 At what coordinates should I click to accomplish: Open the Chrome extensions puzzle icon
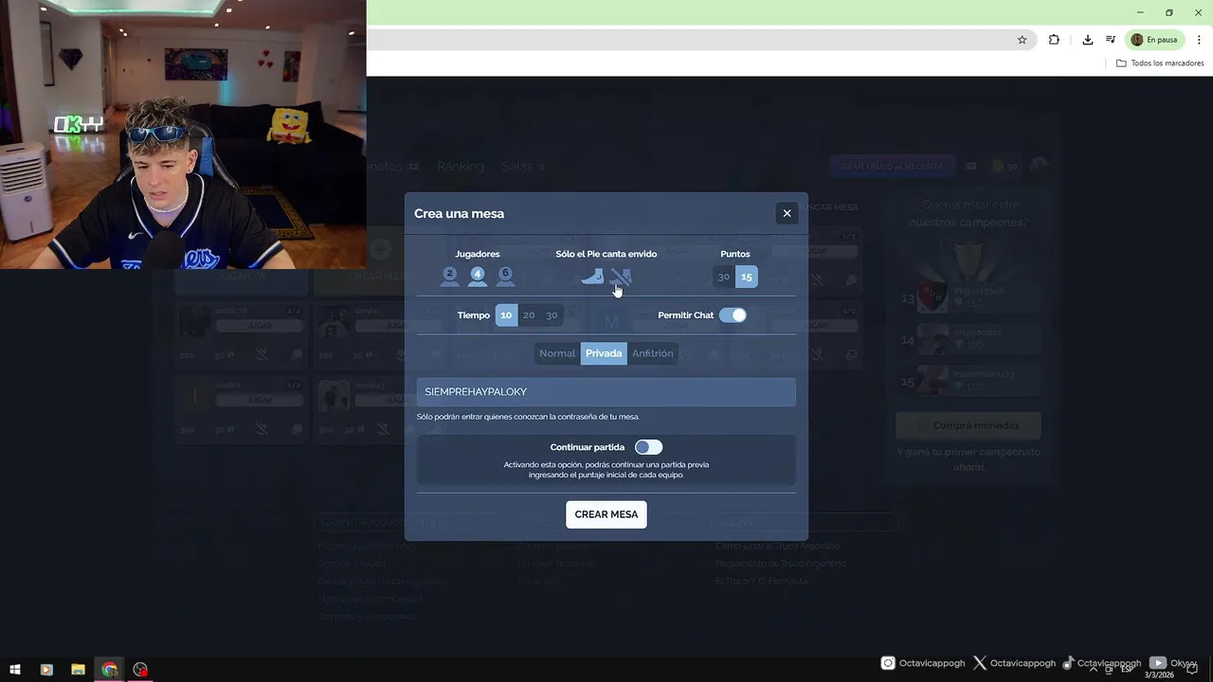(1054, 40)
